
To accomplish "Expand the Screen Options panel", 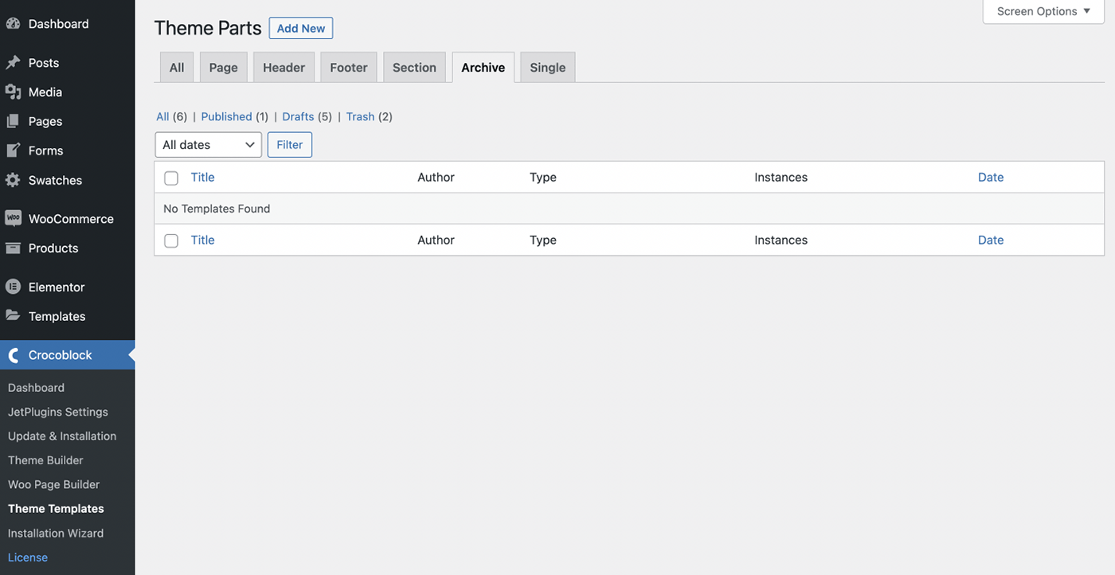I will click(1043, 11).
